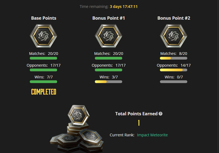This screenshot has height=153, width=219.
Task: Click Bonus Point #1 Matches progress bar
Action: (109, 58)
